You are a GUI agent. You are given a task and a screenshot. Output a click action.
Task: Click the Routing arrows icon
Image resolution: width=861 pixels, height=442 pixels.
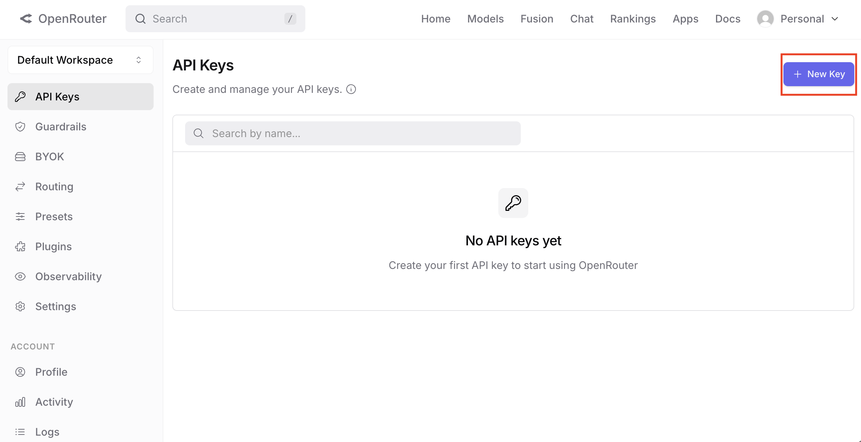pyautogui.click(x=20, y=187)
